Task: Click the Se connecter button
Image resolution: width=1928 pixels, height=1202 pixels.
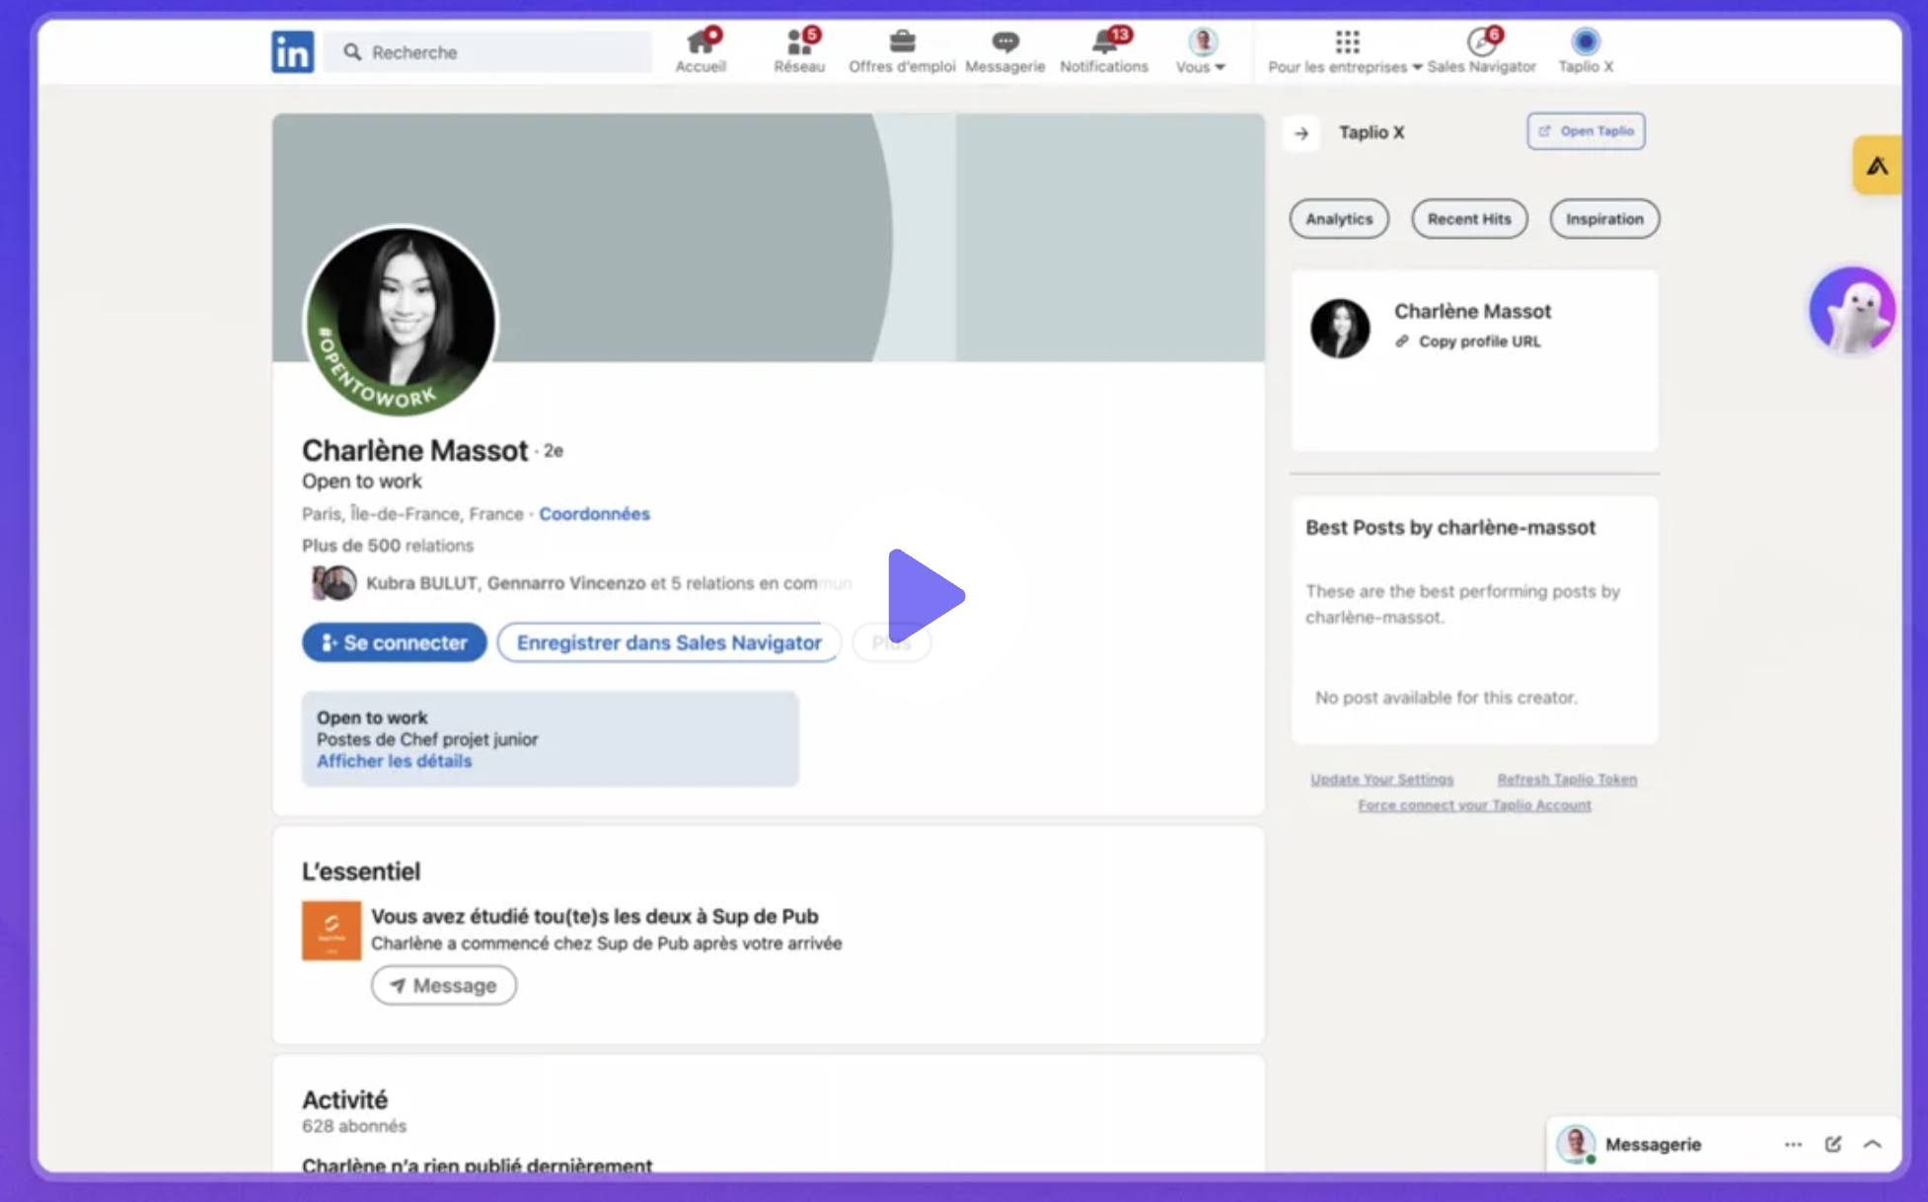Action: click(394, 641)
